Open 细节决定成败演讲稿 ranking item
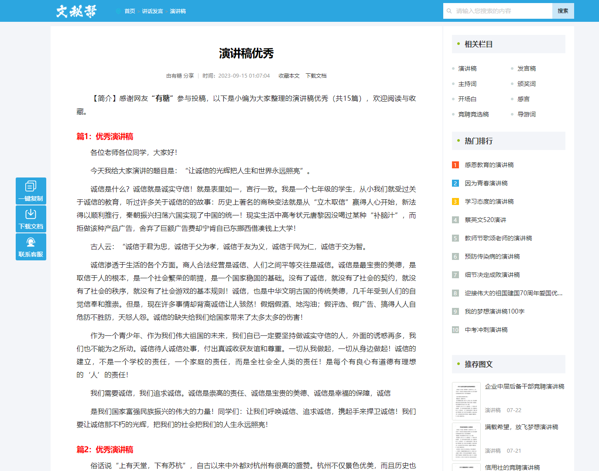Image resolution: width=599 pixels, height=471 pixels. click(492, 275)
